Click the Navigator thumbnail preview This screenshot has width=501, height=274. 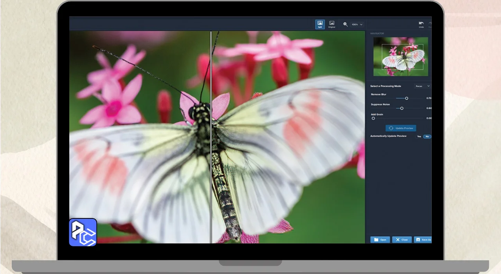[400, 56]
